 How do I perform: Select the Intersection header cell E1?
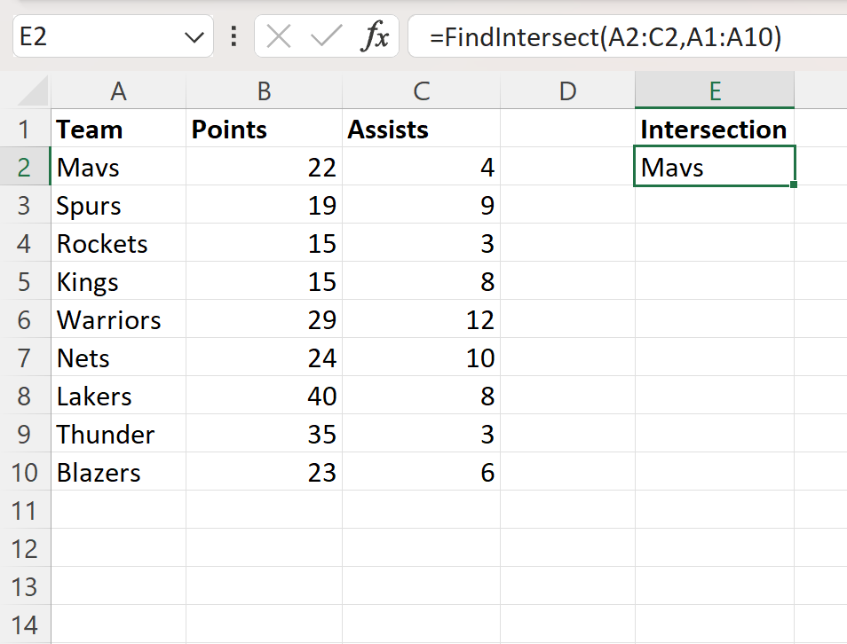point(713,129)
